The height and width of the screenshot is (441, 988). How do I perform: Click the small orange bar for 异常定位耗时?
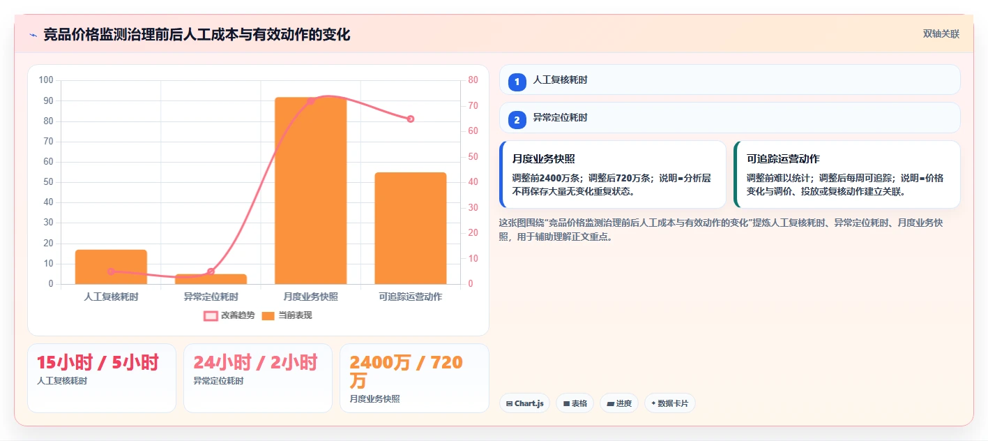(x=211, y=279)
